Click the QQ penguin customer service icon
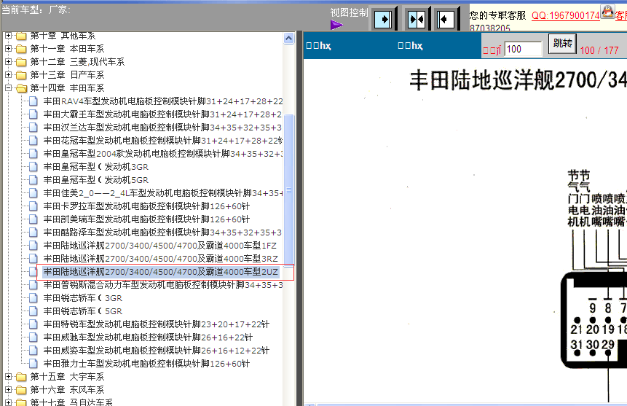Image resolution: width=627 pixels, height=406 pixels. click(607, 11)
